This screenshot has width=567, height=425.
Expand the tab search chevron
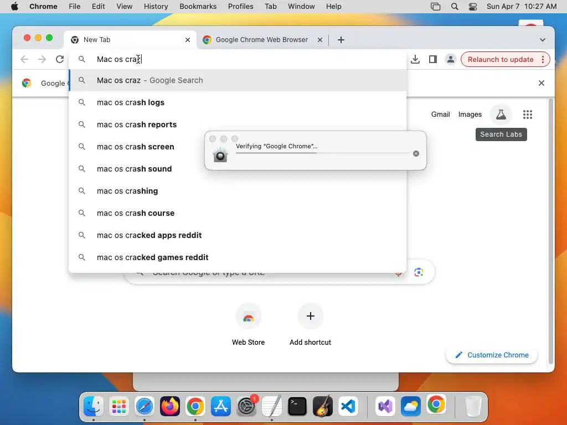(x=543, y=40)
